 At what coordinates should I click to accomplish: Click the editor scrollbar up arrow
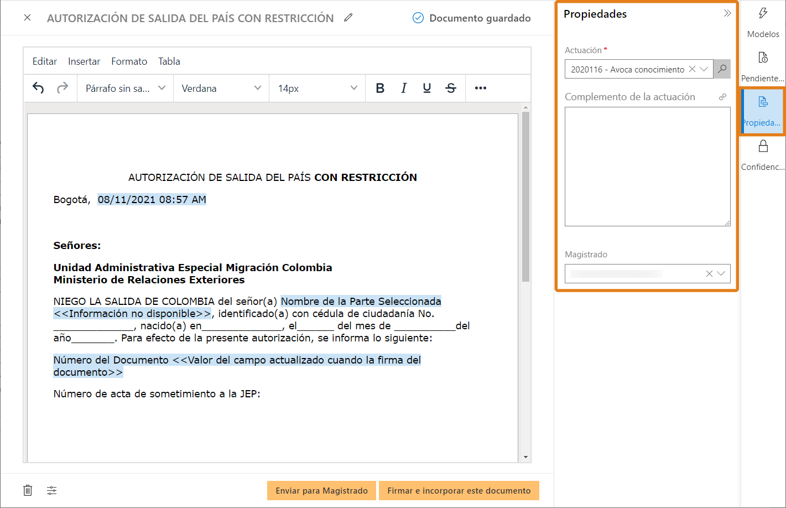[525, 107]
